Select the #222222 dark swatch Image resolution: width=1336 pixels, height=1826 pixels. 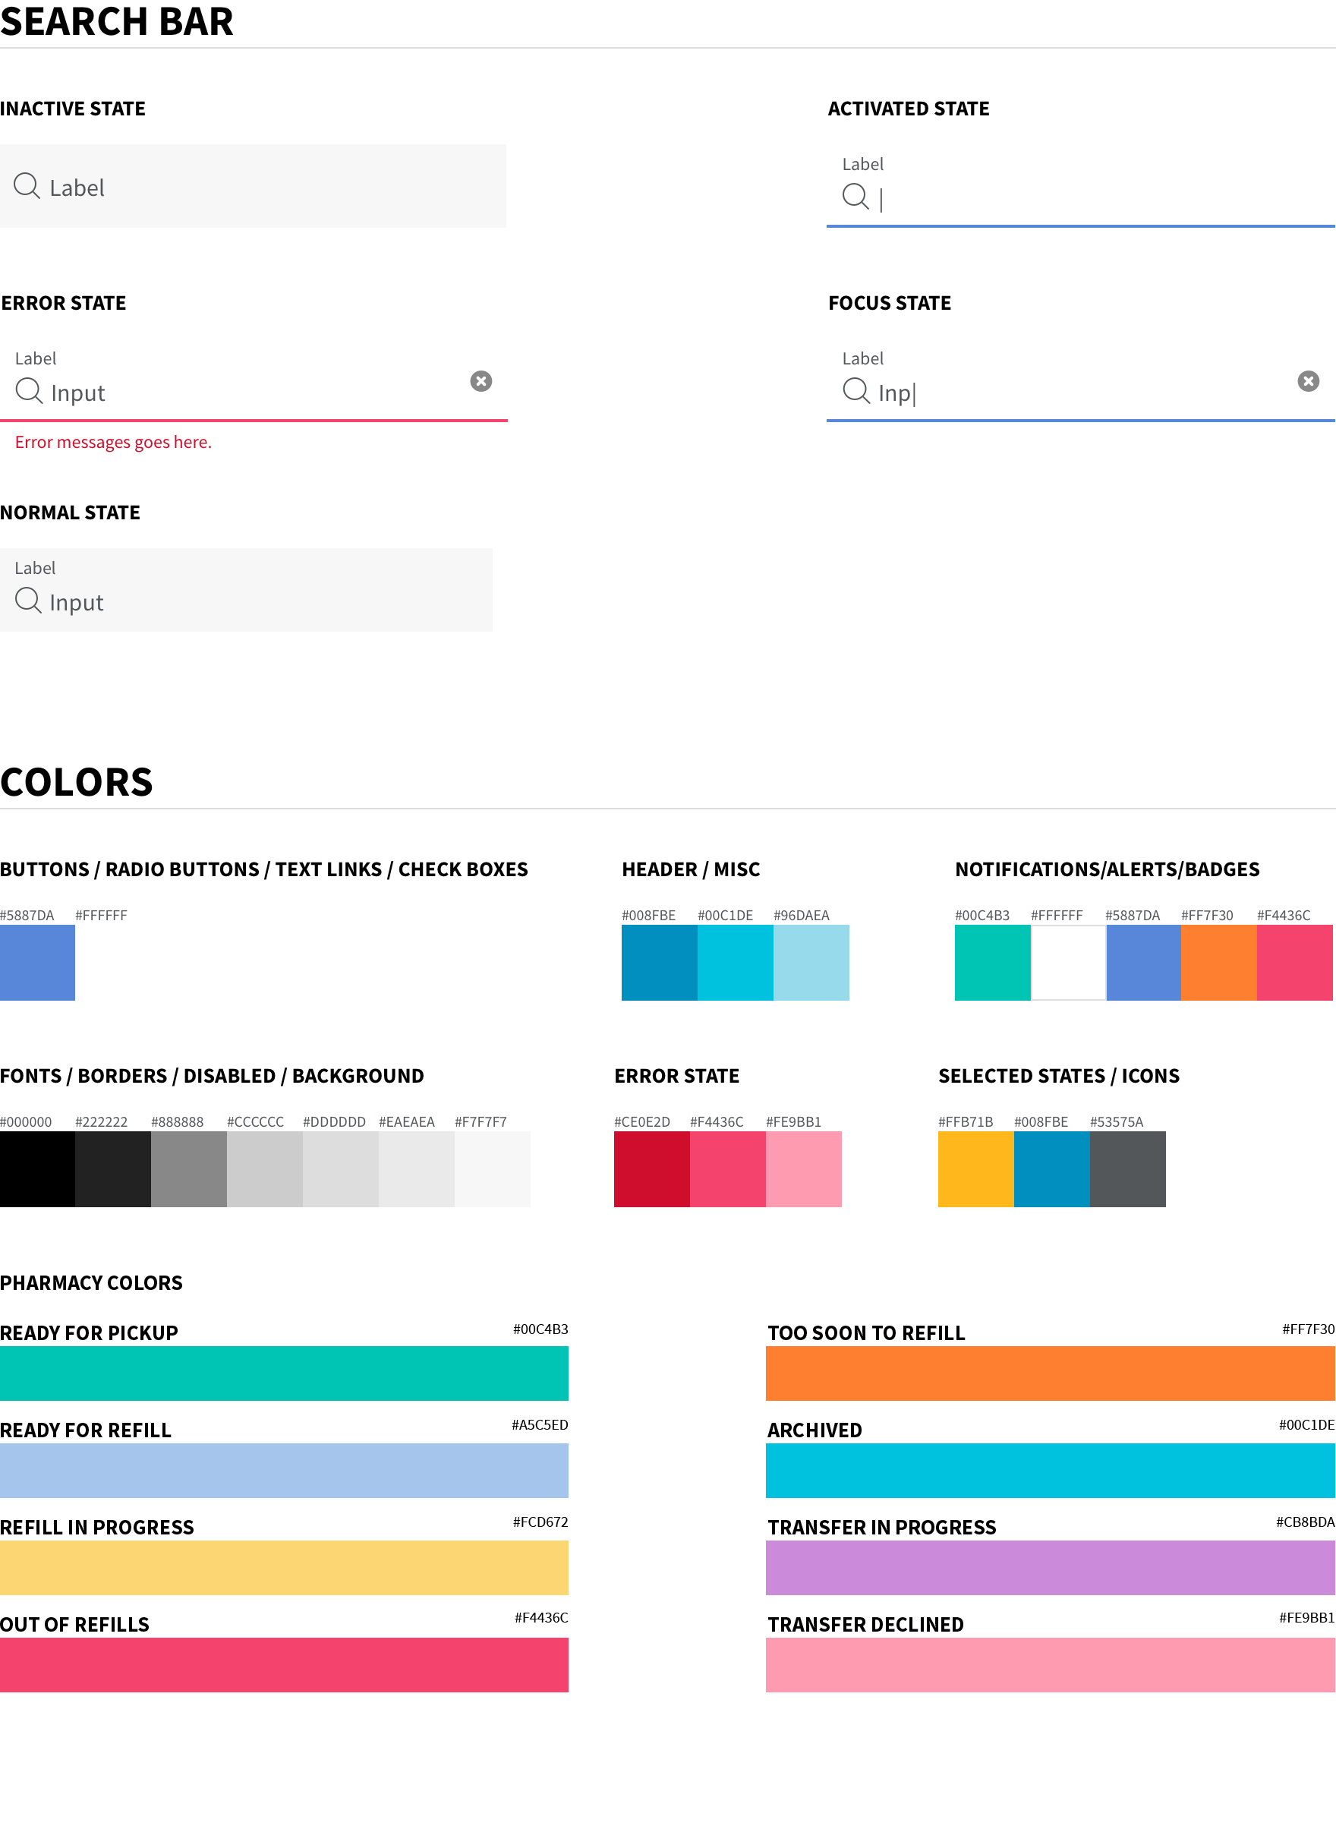coord(113,1169)
